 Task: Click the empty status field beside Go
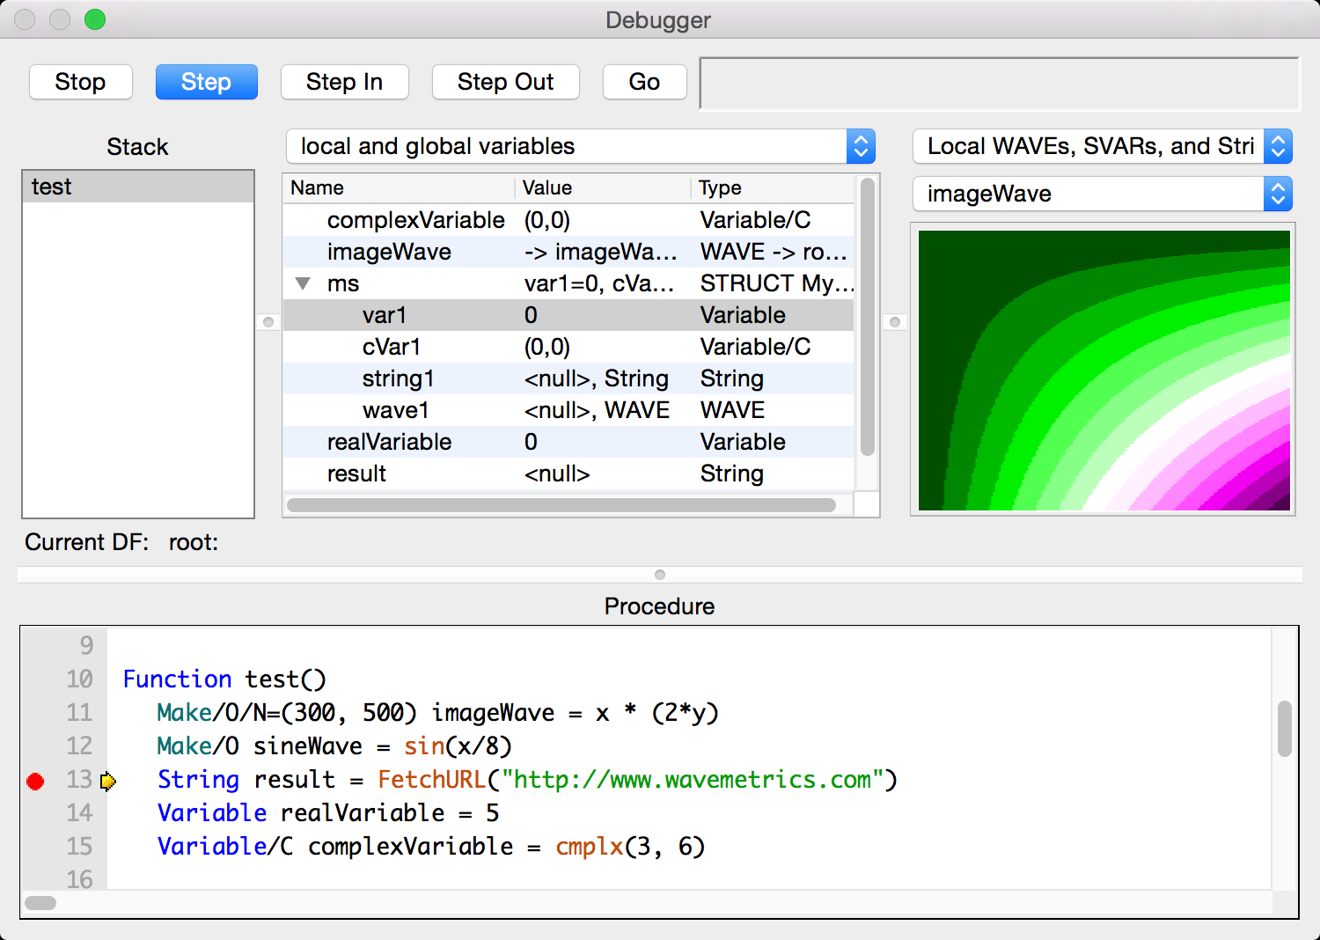1000,84
